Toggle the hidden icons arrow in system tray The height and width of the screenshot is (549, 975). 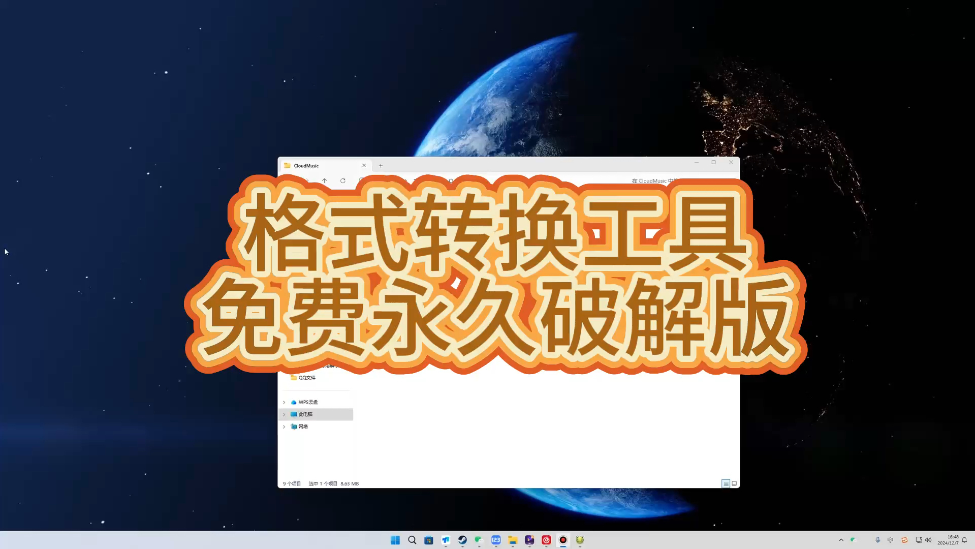pos(842,540)
